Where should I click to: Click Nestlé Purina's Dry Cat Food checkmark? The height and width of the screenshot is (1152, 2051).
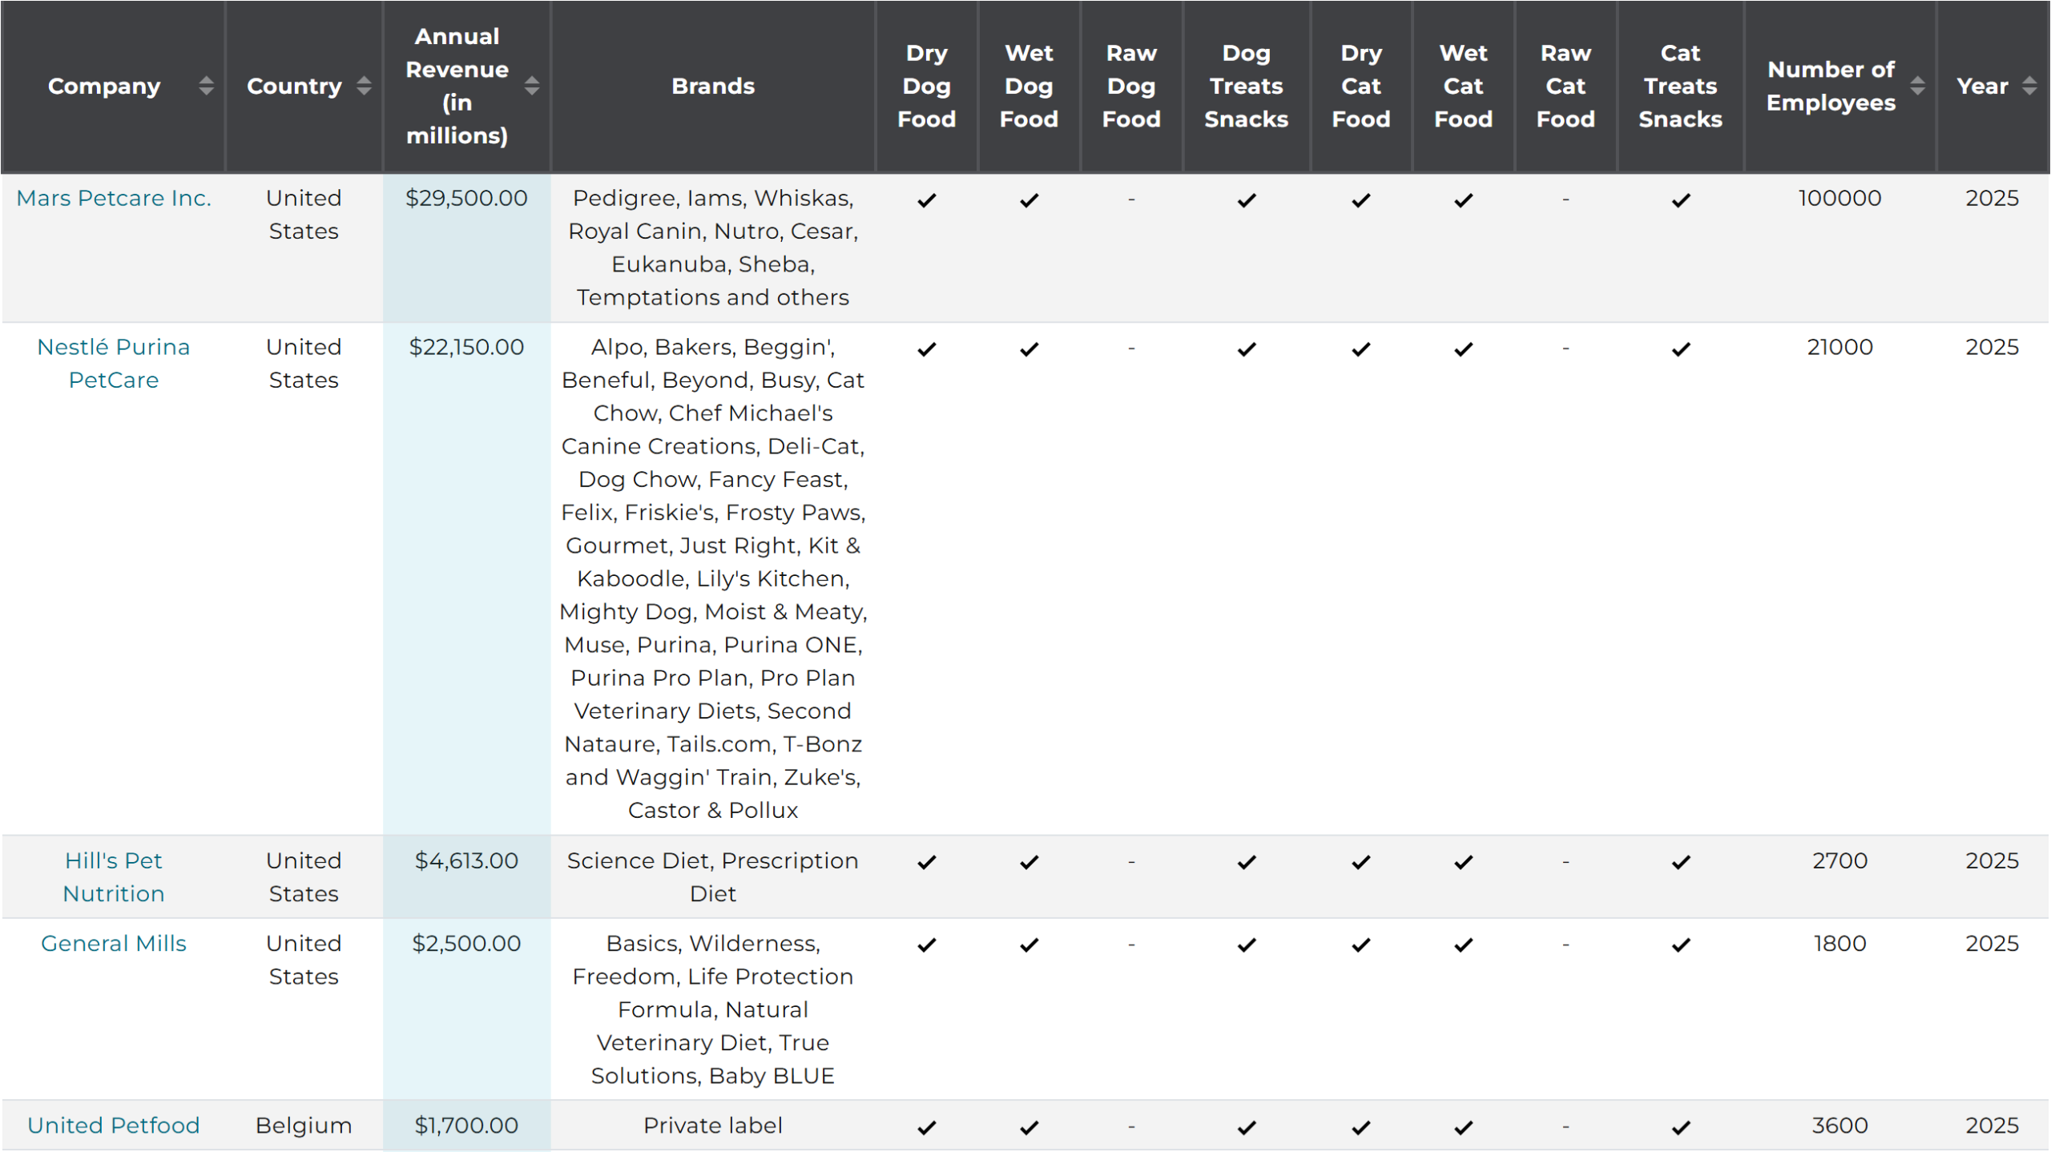click(x=1361, y=349)
